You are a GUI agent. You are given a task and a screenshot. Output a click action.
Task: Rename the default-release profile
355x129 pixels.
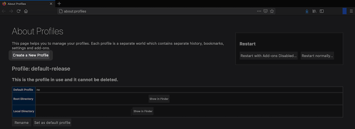22,123
